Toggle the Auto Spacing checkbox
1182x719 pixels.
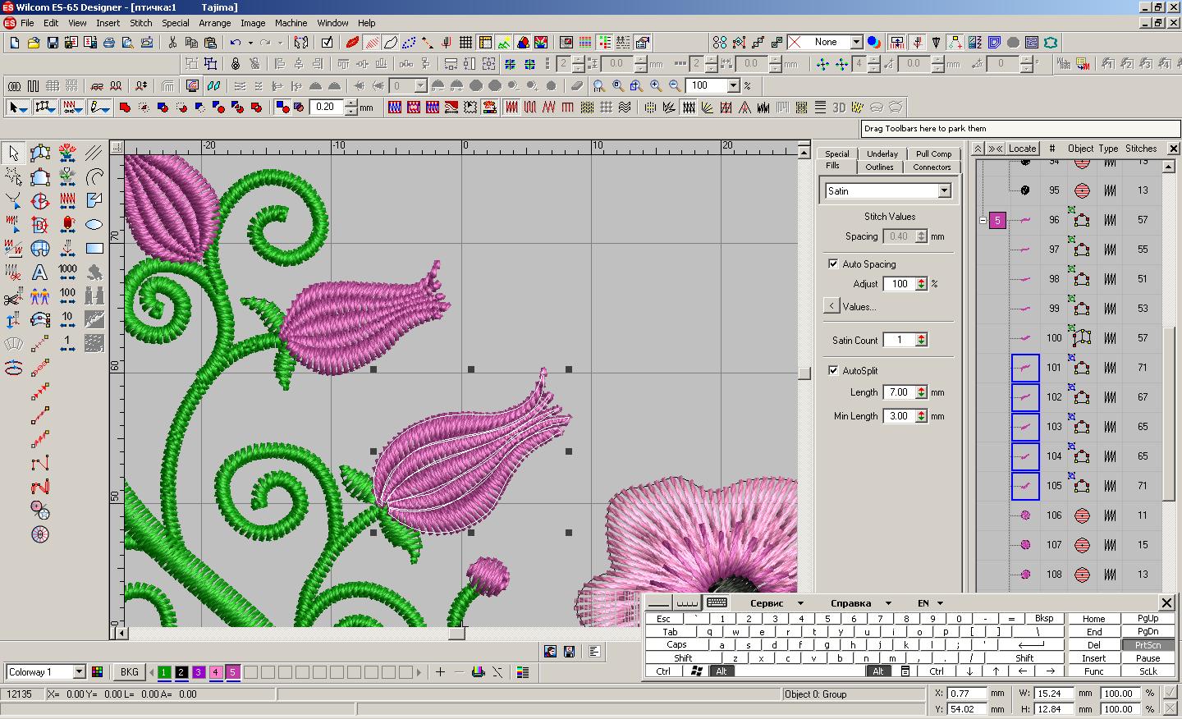click(x=833, y=263)
